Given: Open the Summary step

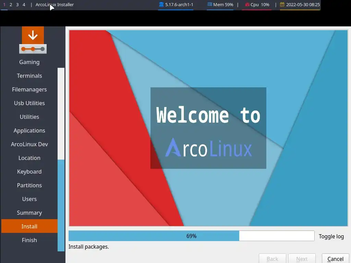Looking at the screenshot, I should [29, 213].
